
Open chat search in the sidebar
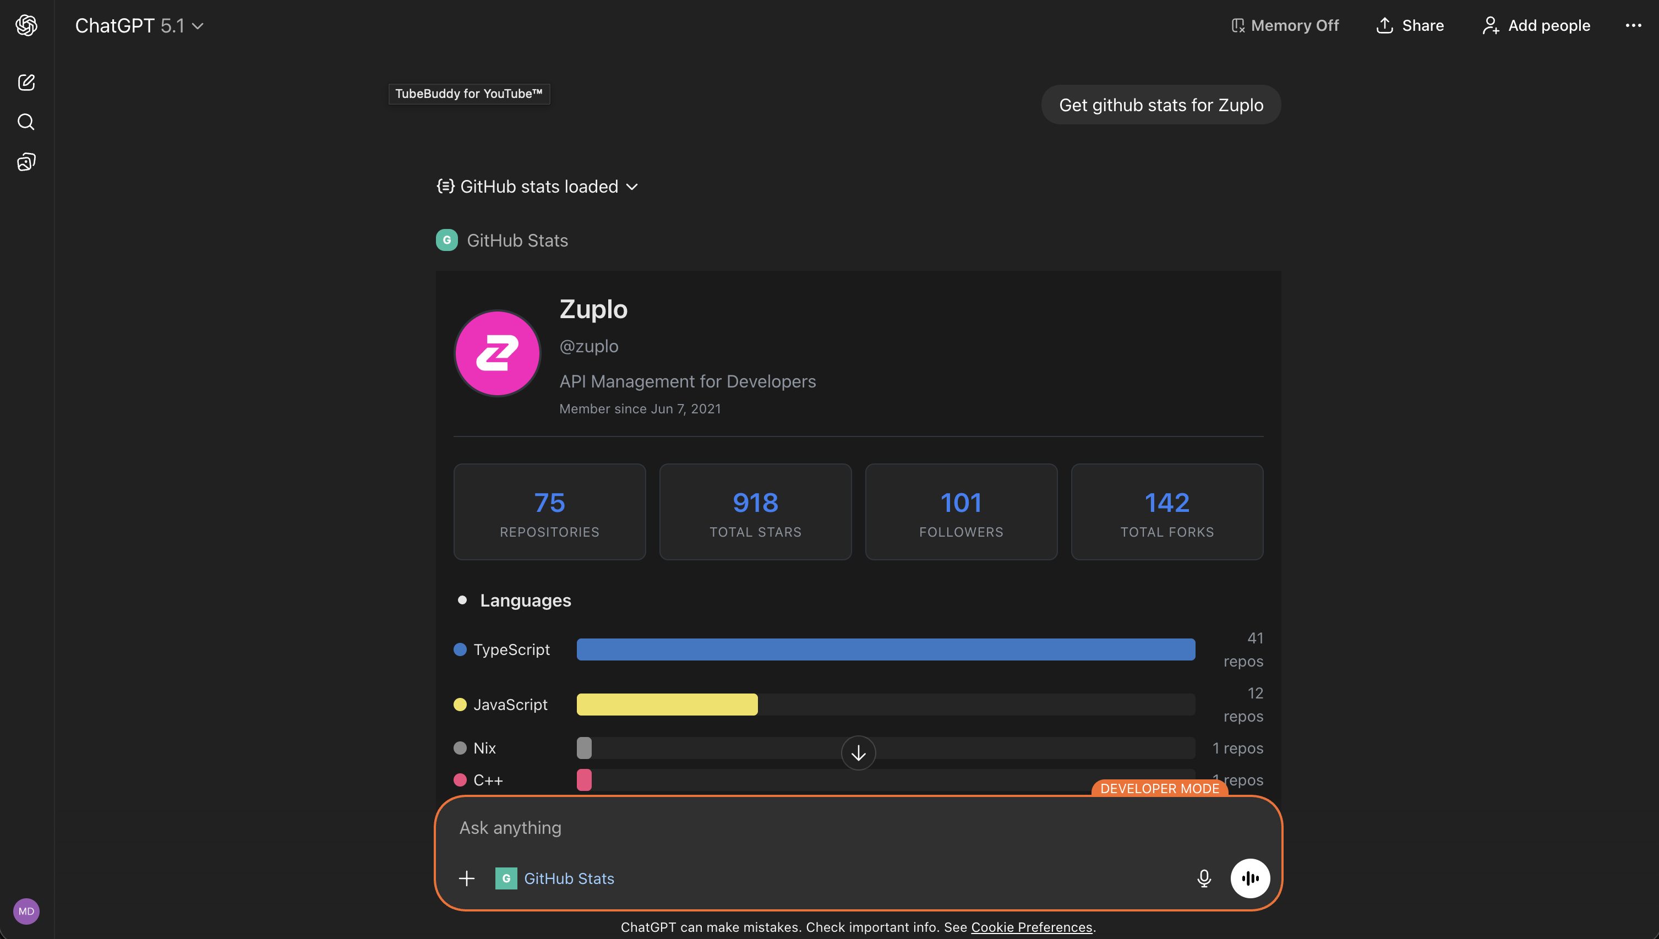pos(26,121)
